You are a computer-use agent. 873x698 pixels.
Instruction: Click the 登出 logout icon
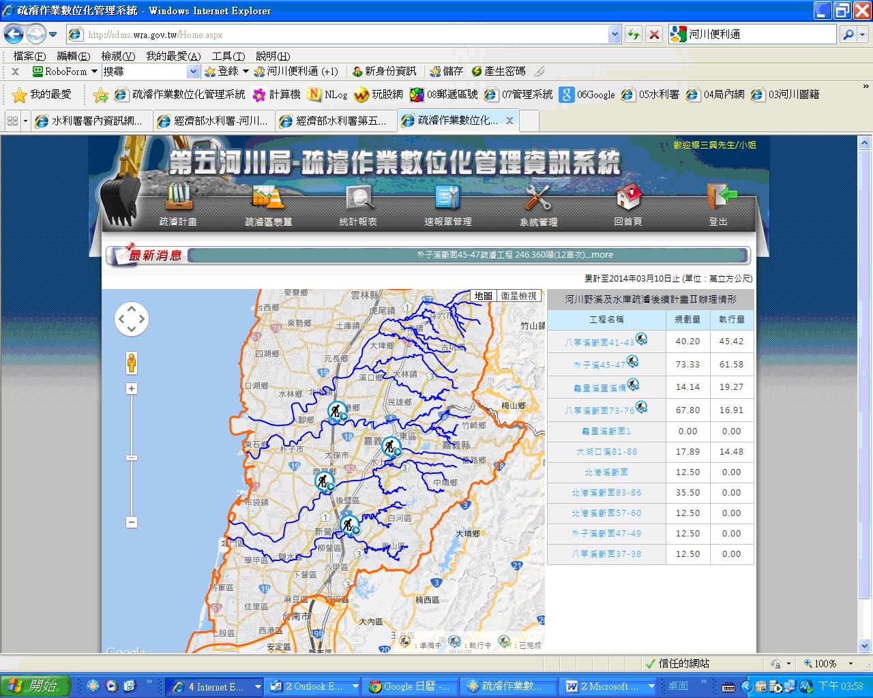coord(720,197)
